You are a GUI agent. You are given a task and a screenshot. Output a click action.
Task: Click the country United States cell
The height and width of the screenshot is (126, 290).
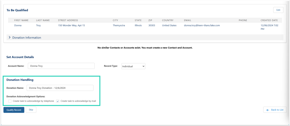pos(169,25)
